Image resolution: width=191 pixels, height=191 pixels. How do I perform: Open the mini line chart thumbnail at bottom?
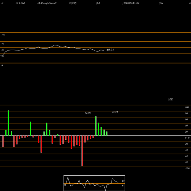point(94,183)
